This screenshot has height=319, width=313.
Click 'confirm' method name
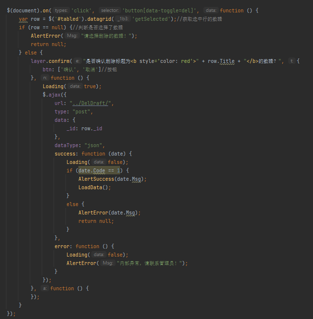click(x=59, y=61)
